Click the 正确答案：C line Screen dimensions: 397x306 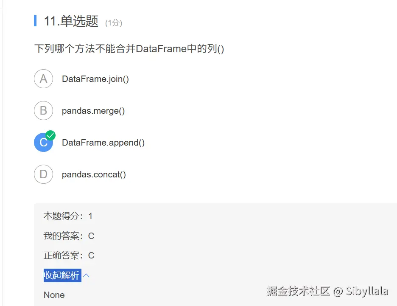point(69,255)
